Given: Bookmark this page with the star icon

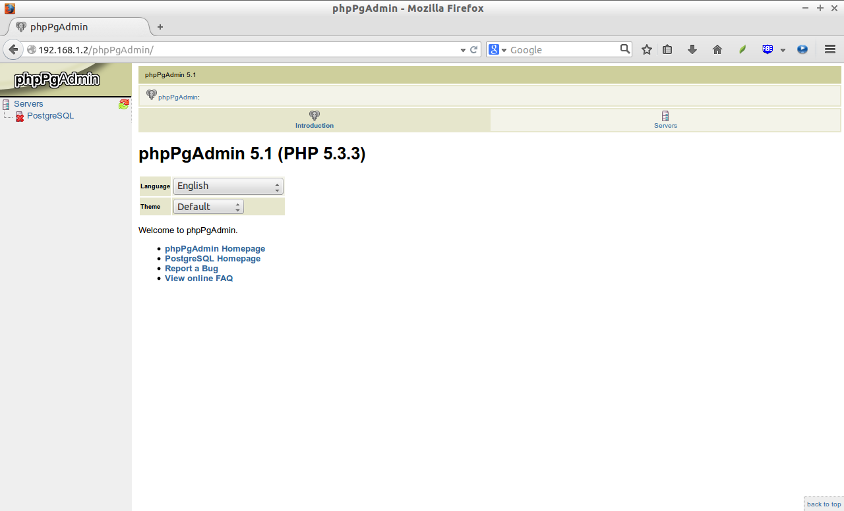Looking at the screenshot, I should [647, 49].
